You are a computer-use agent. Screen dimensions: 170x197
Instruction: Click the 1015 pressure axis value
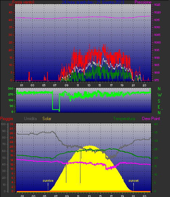pyautogui.click(x=157, y=20)
